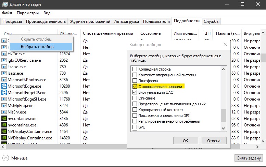
Task: Click the igfxCUIService.exe process icon
Action: (x=4, y=60)
